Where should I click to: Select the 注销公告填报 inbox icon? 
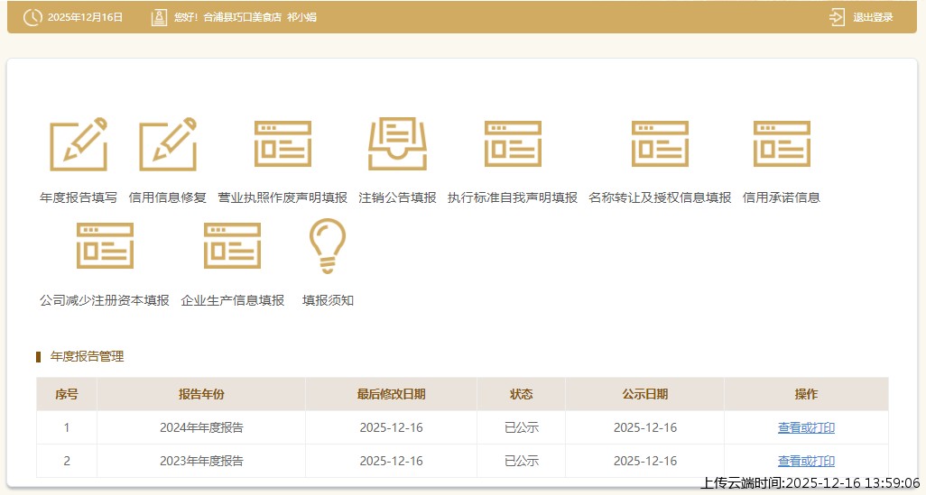(397, 144)
